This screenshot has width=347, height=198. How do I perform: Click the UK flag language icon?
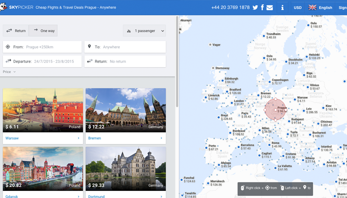[312, 8]
